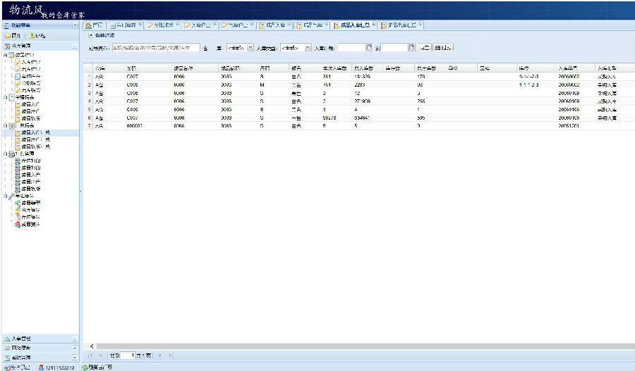Click the user 13811420210 in the status bar
This screenshot has width=635, height=371.
click(56, 367)
